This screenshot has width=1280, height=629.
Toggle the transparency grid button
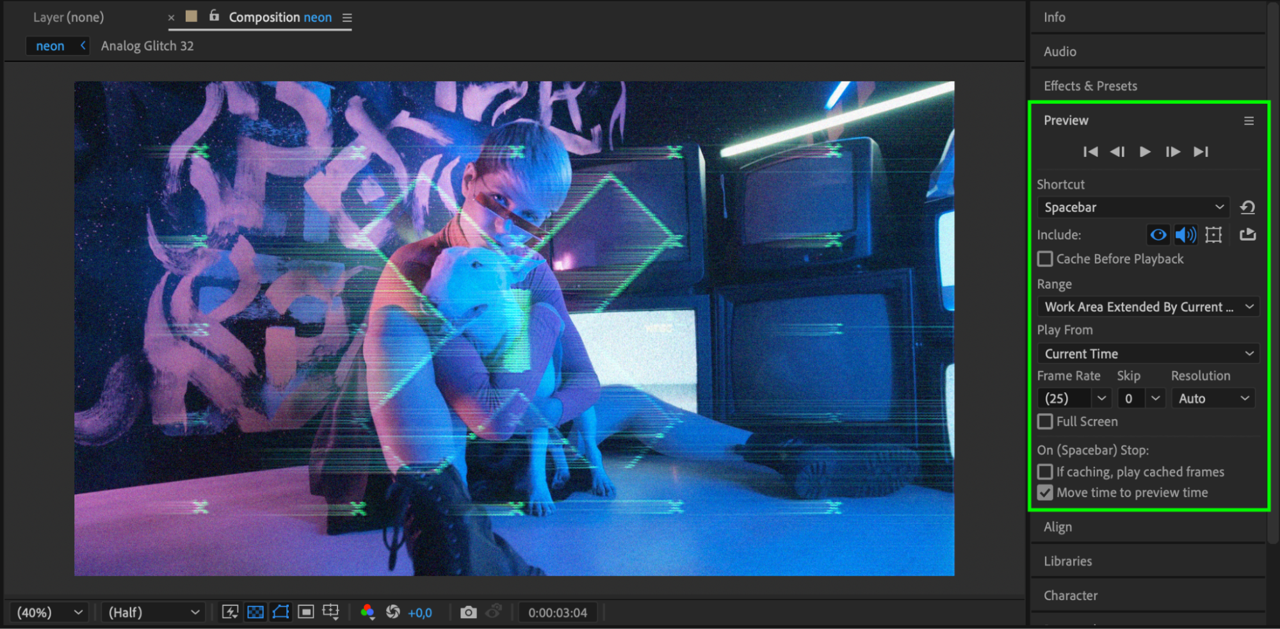255,612
